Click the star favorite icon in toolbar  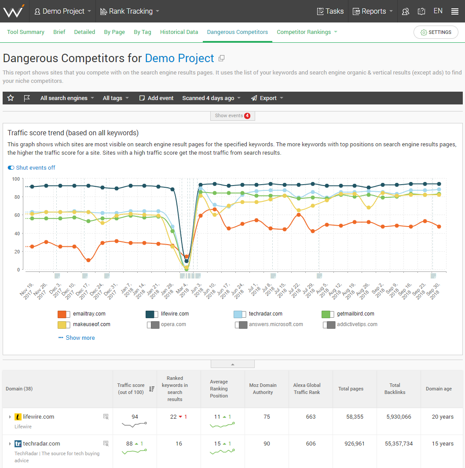click(11, 98)
